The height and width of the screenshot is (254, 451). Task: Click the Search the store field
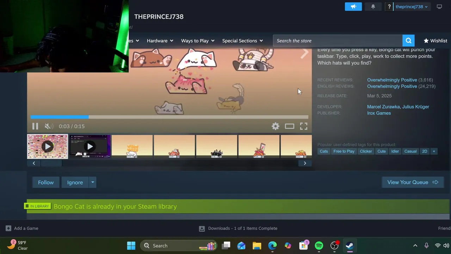point(338,41)
